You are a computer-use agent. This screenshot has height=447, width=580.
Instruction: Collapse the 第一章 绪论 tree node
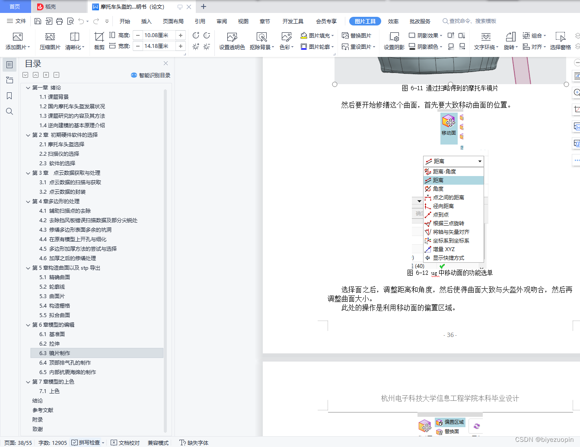tap(28, 88)
